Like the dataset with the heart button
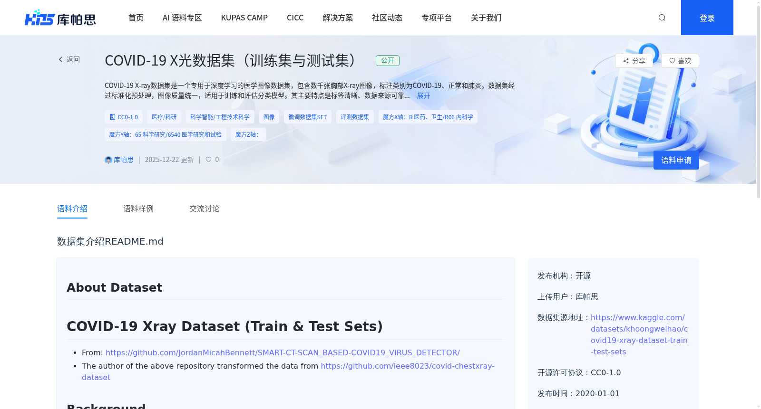761x409 pixels. pos(680,61)
